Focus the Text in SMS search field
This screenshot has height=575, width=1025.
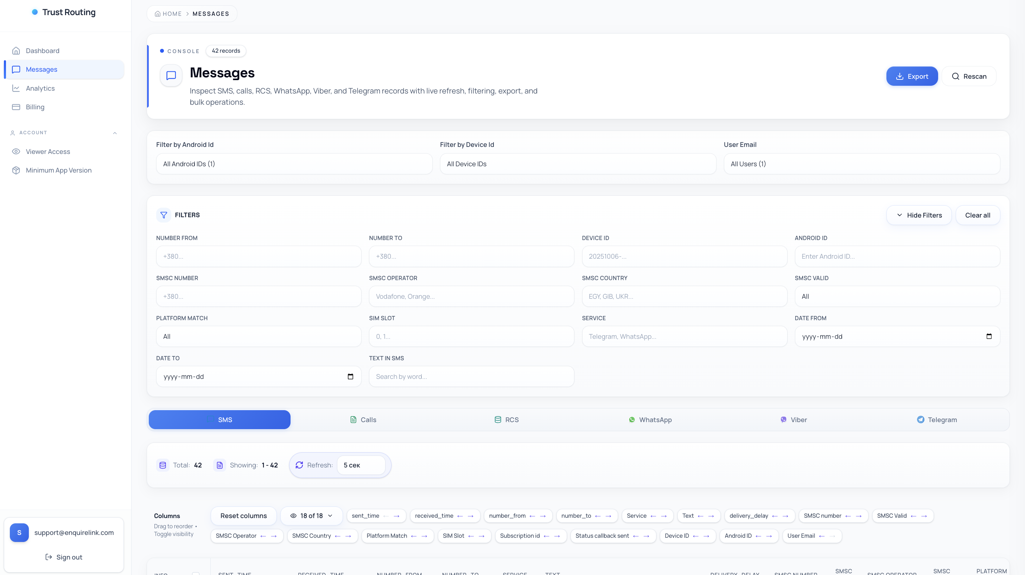coord(471,376)
